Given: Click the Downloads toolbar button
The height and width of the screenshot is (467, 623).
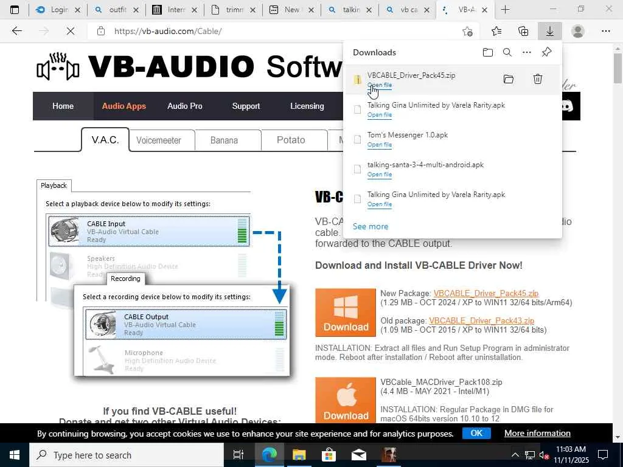Looking at the screenshot, I should [549, 31].
